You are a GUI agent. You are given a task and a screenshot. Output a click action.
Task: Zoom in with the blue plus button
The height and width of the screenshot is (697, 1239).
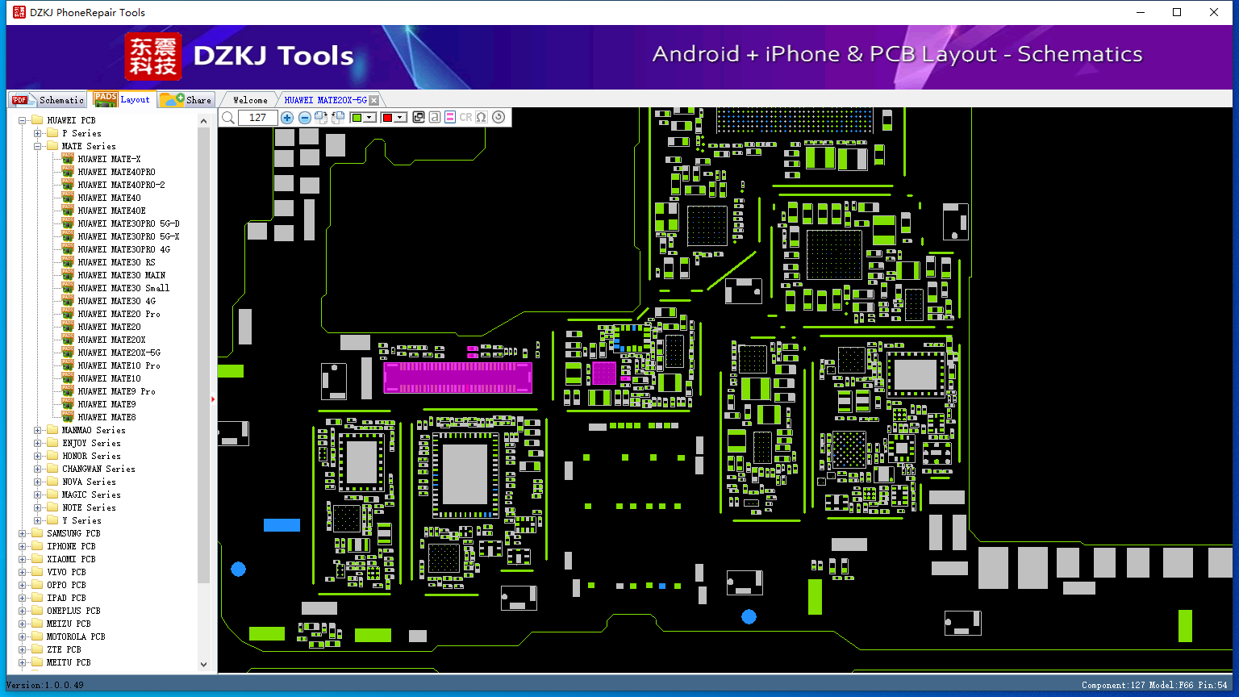pos(287,118)
